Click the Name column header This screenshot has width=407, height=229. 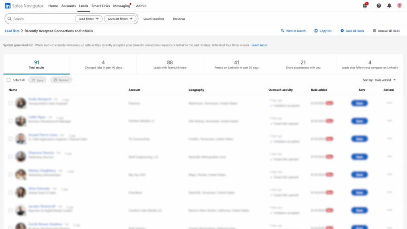point(13,90)
